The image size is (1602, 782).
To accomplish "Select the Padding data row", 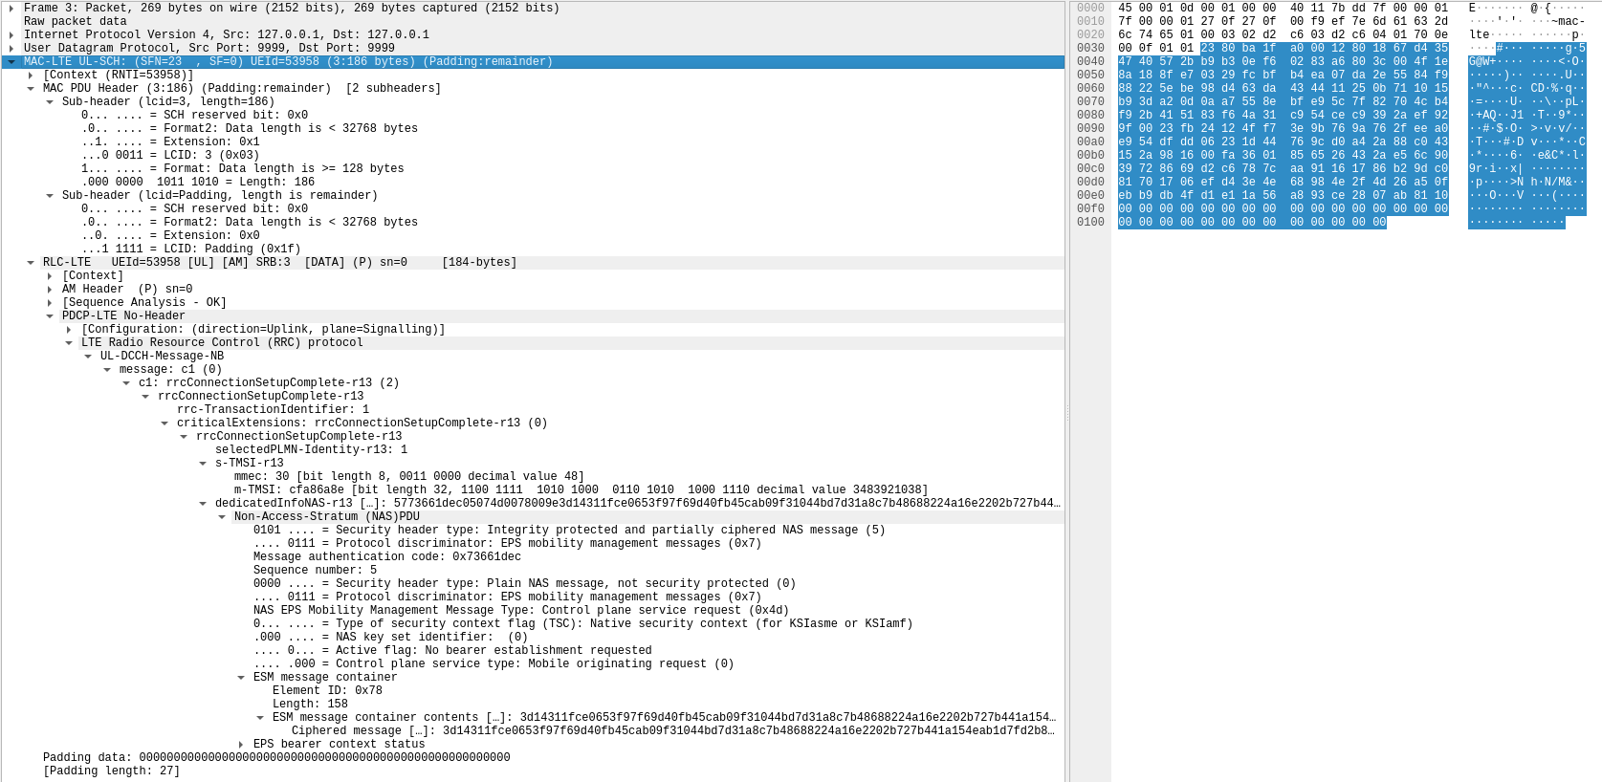I will [x=275, y=757].
